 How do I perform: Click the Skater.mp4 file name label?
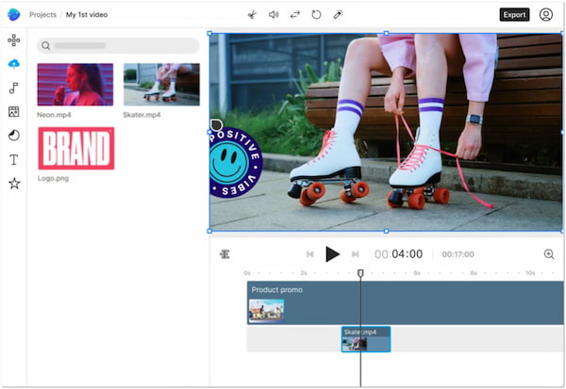141,115
